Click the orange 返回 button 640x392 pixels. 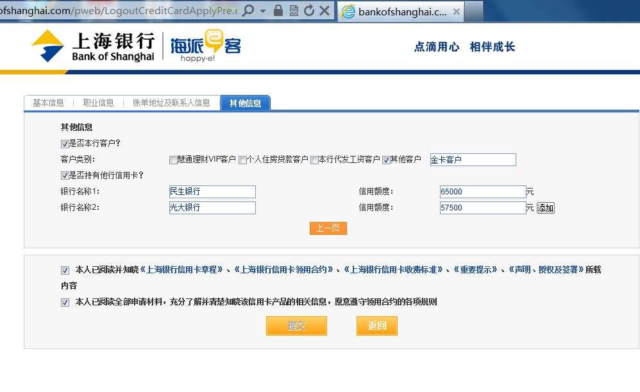coord(376,326)
